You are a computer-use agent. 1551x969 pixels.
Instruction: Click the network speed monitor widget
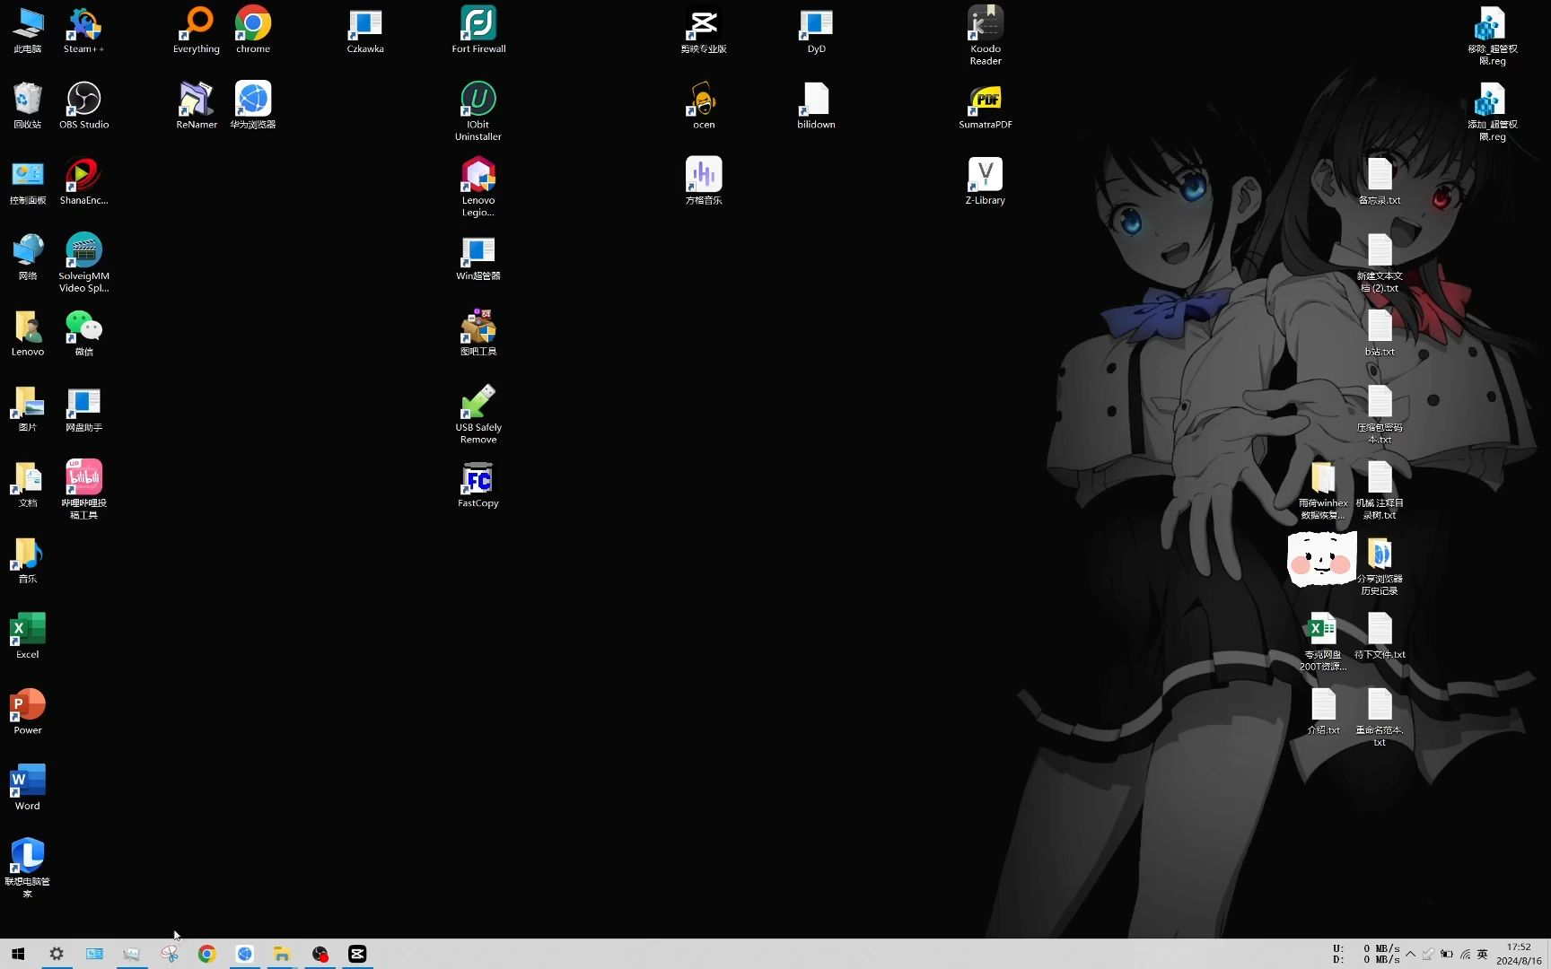[x=1365, y=954]
